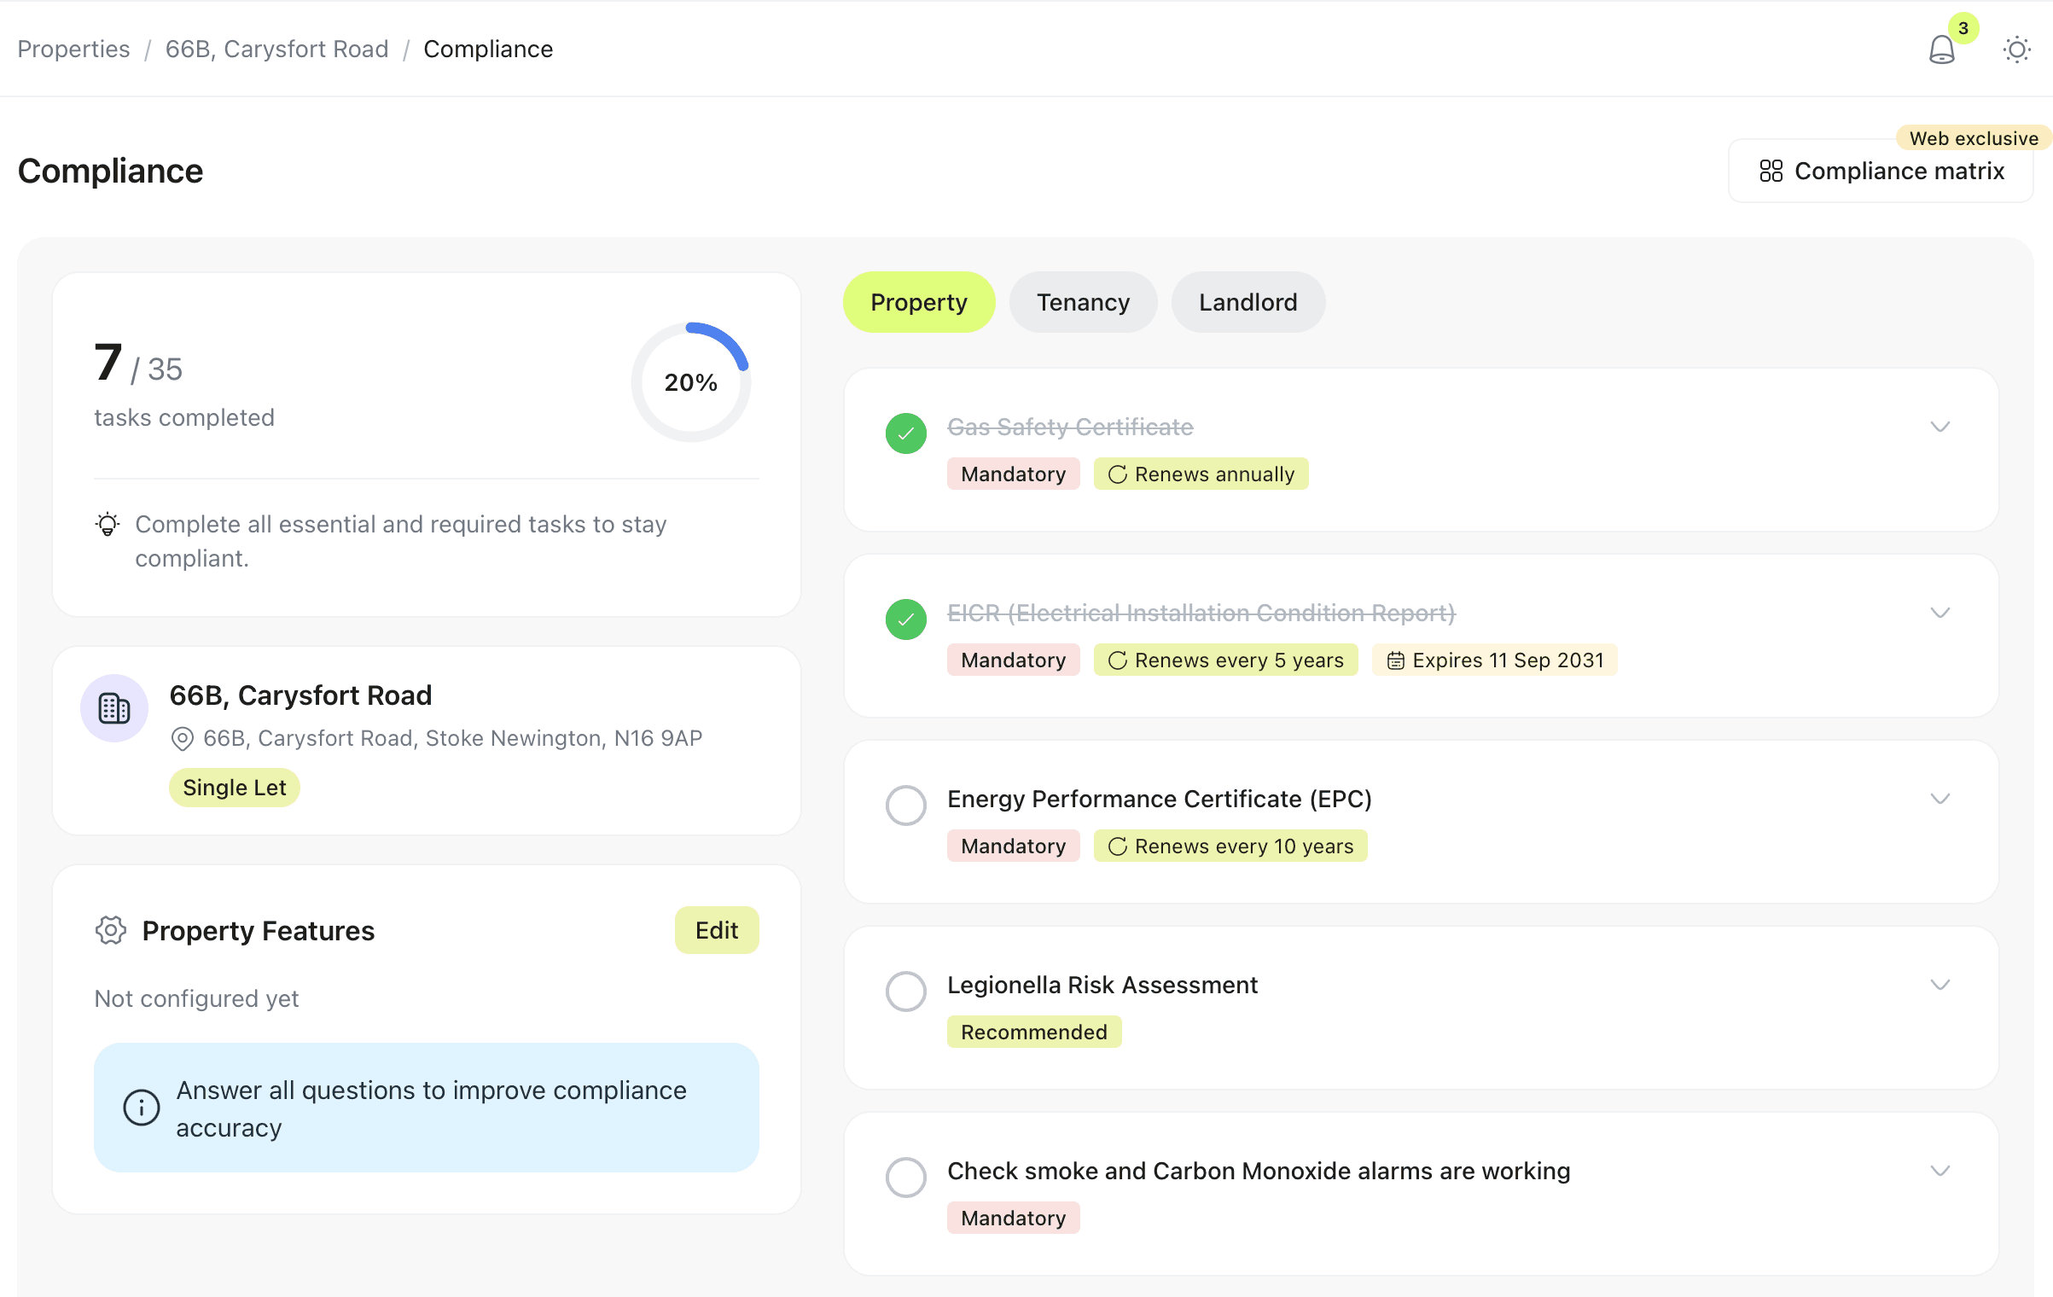2053x1297 pixels.
Task: Select the Property tab
Action: (x=919, y=302)
